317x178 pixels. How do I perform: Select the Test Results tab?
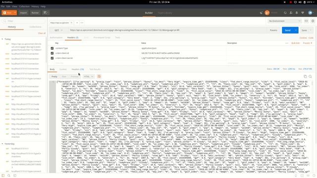95,69
